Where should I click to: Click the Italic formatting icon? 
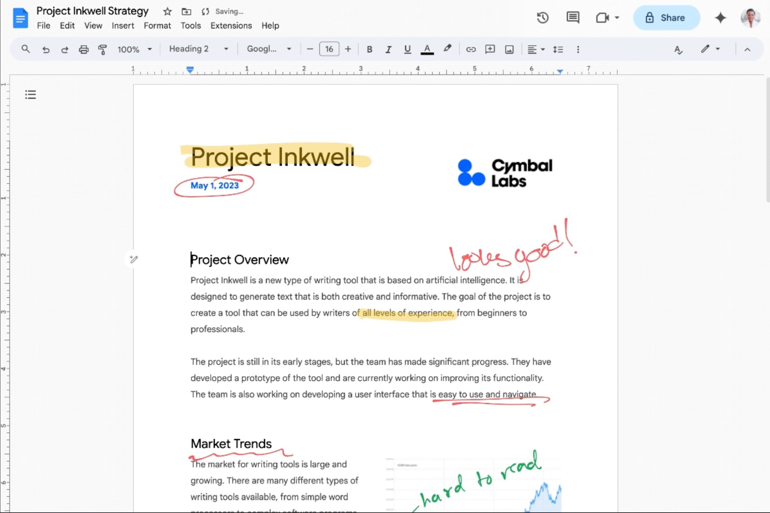388,49
